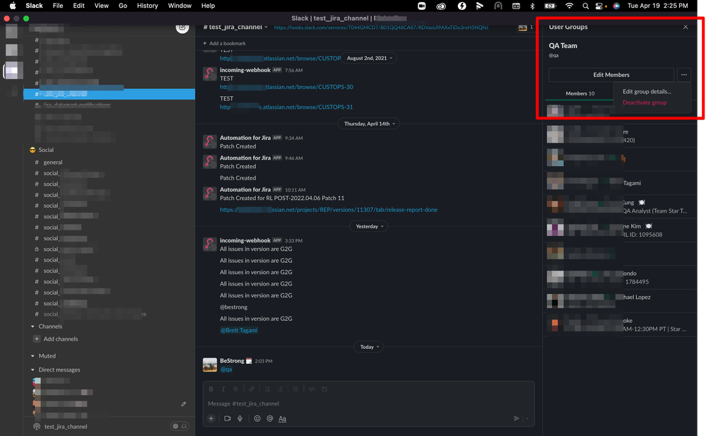Viewport: 706px width, 436px height.
Task: Send the message with arrow icon
Action: 517,418
